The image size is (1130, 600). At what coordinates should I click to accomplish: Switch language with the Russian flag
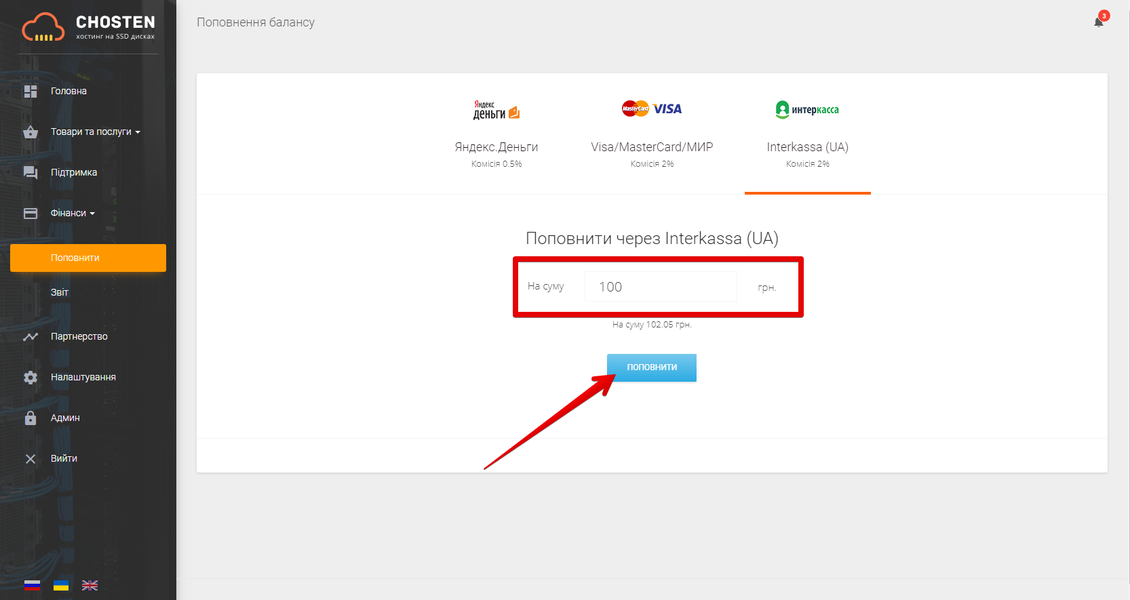(33, 585)
